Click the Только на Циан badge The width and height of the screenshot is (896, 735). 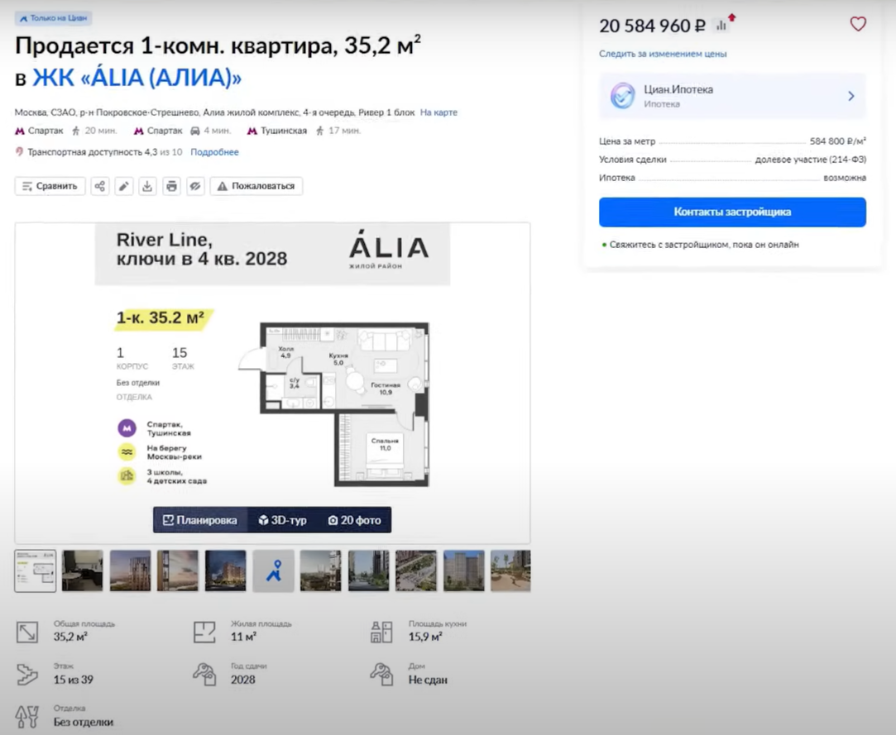tap(53, 18)
